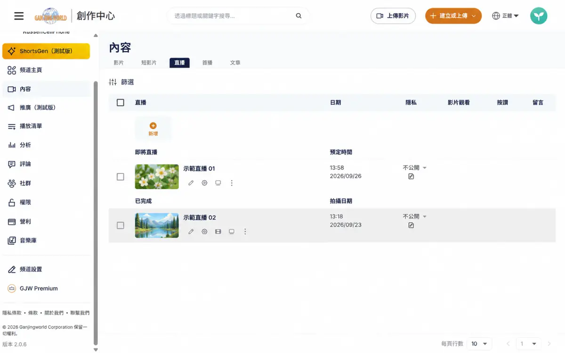Open the 建立或上傳 dropdown button
This screenshot has width=565, height=353.
pyautogui.click(x=453, y=16)
